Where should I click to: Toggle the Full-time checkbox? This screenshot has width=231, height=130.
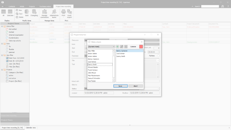click(158, 55)
